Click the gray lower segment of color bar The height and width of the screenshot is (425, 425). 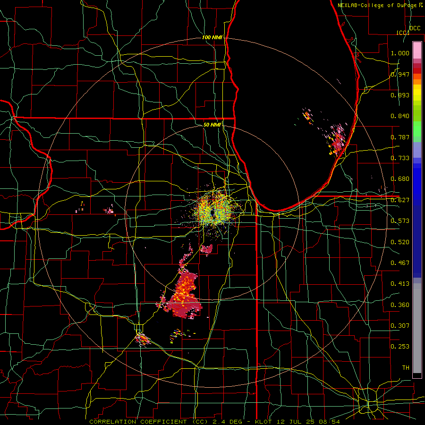pyautogui.click(x=417, y=328)
